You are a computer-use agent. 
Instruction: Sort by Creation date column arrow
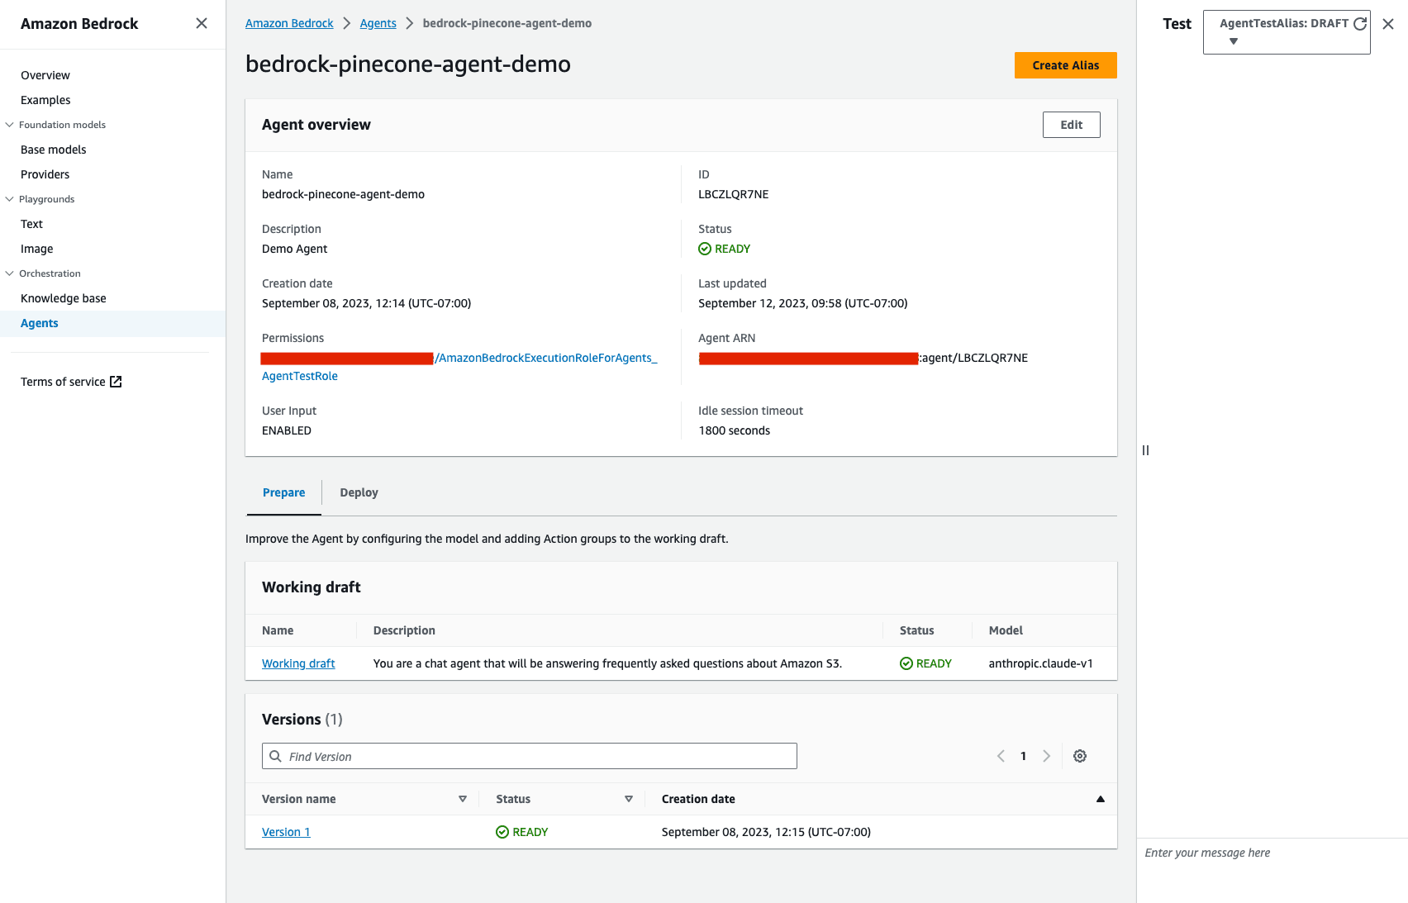tap(1101, 799)
